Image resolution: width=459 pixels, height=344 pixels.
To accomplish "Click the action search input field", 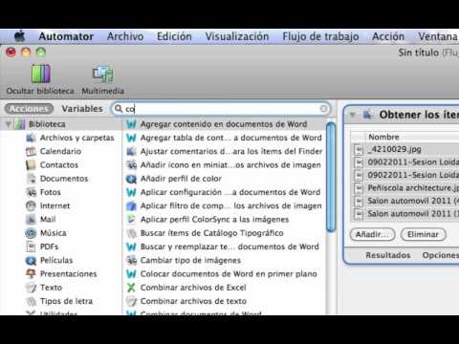I will pos(221,109).
